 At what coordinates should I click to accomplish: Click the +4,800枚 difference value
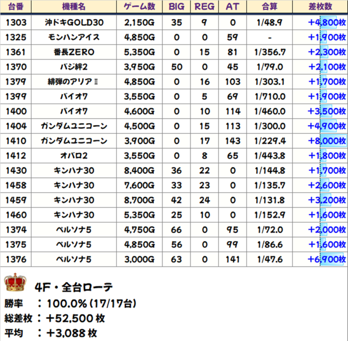tap(327, 23)
